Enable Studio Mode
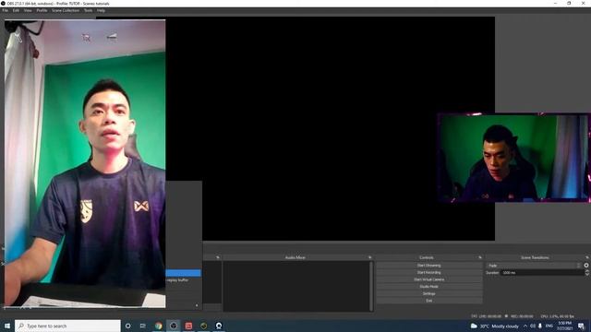Viewport: 591px width, 332px height. pos(428,287)
